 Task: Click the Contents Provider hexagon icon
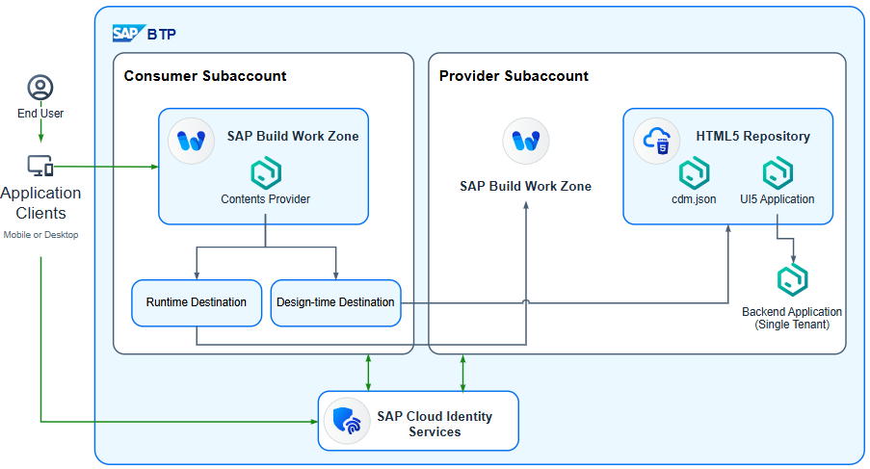tap(266, 173)
